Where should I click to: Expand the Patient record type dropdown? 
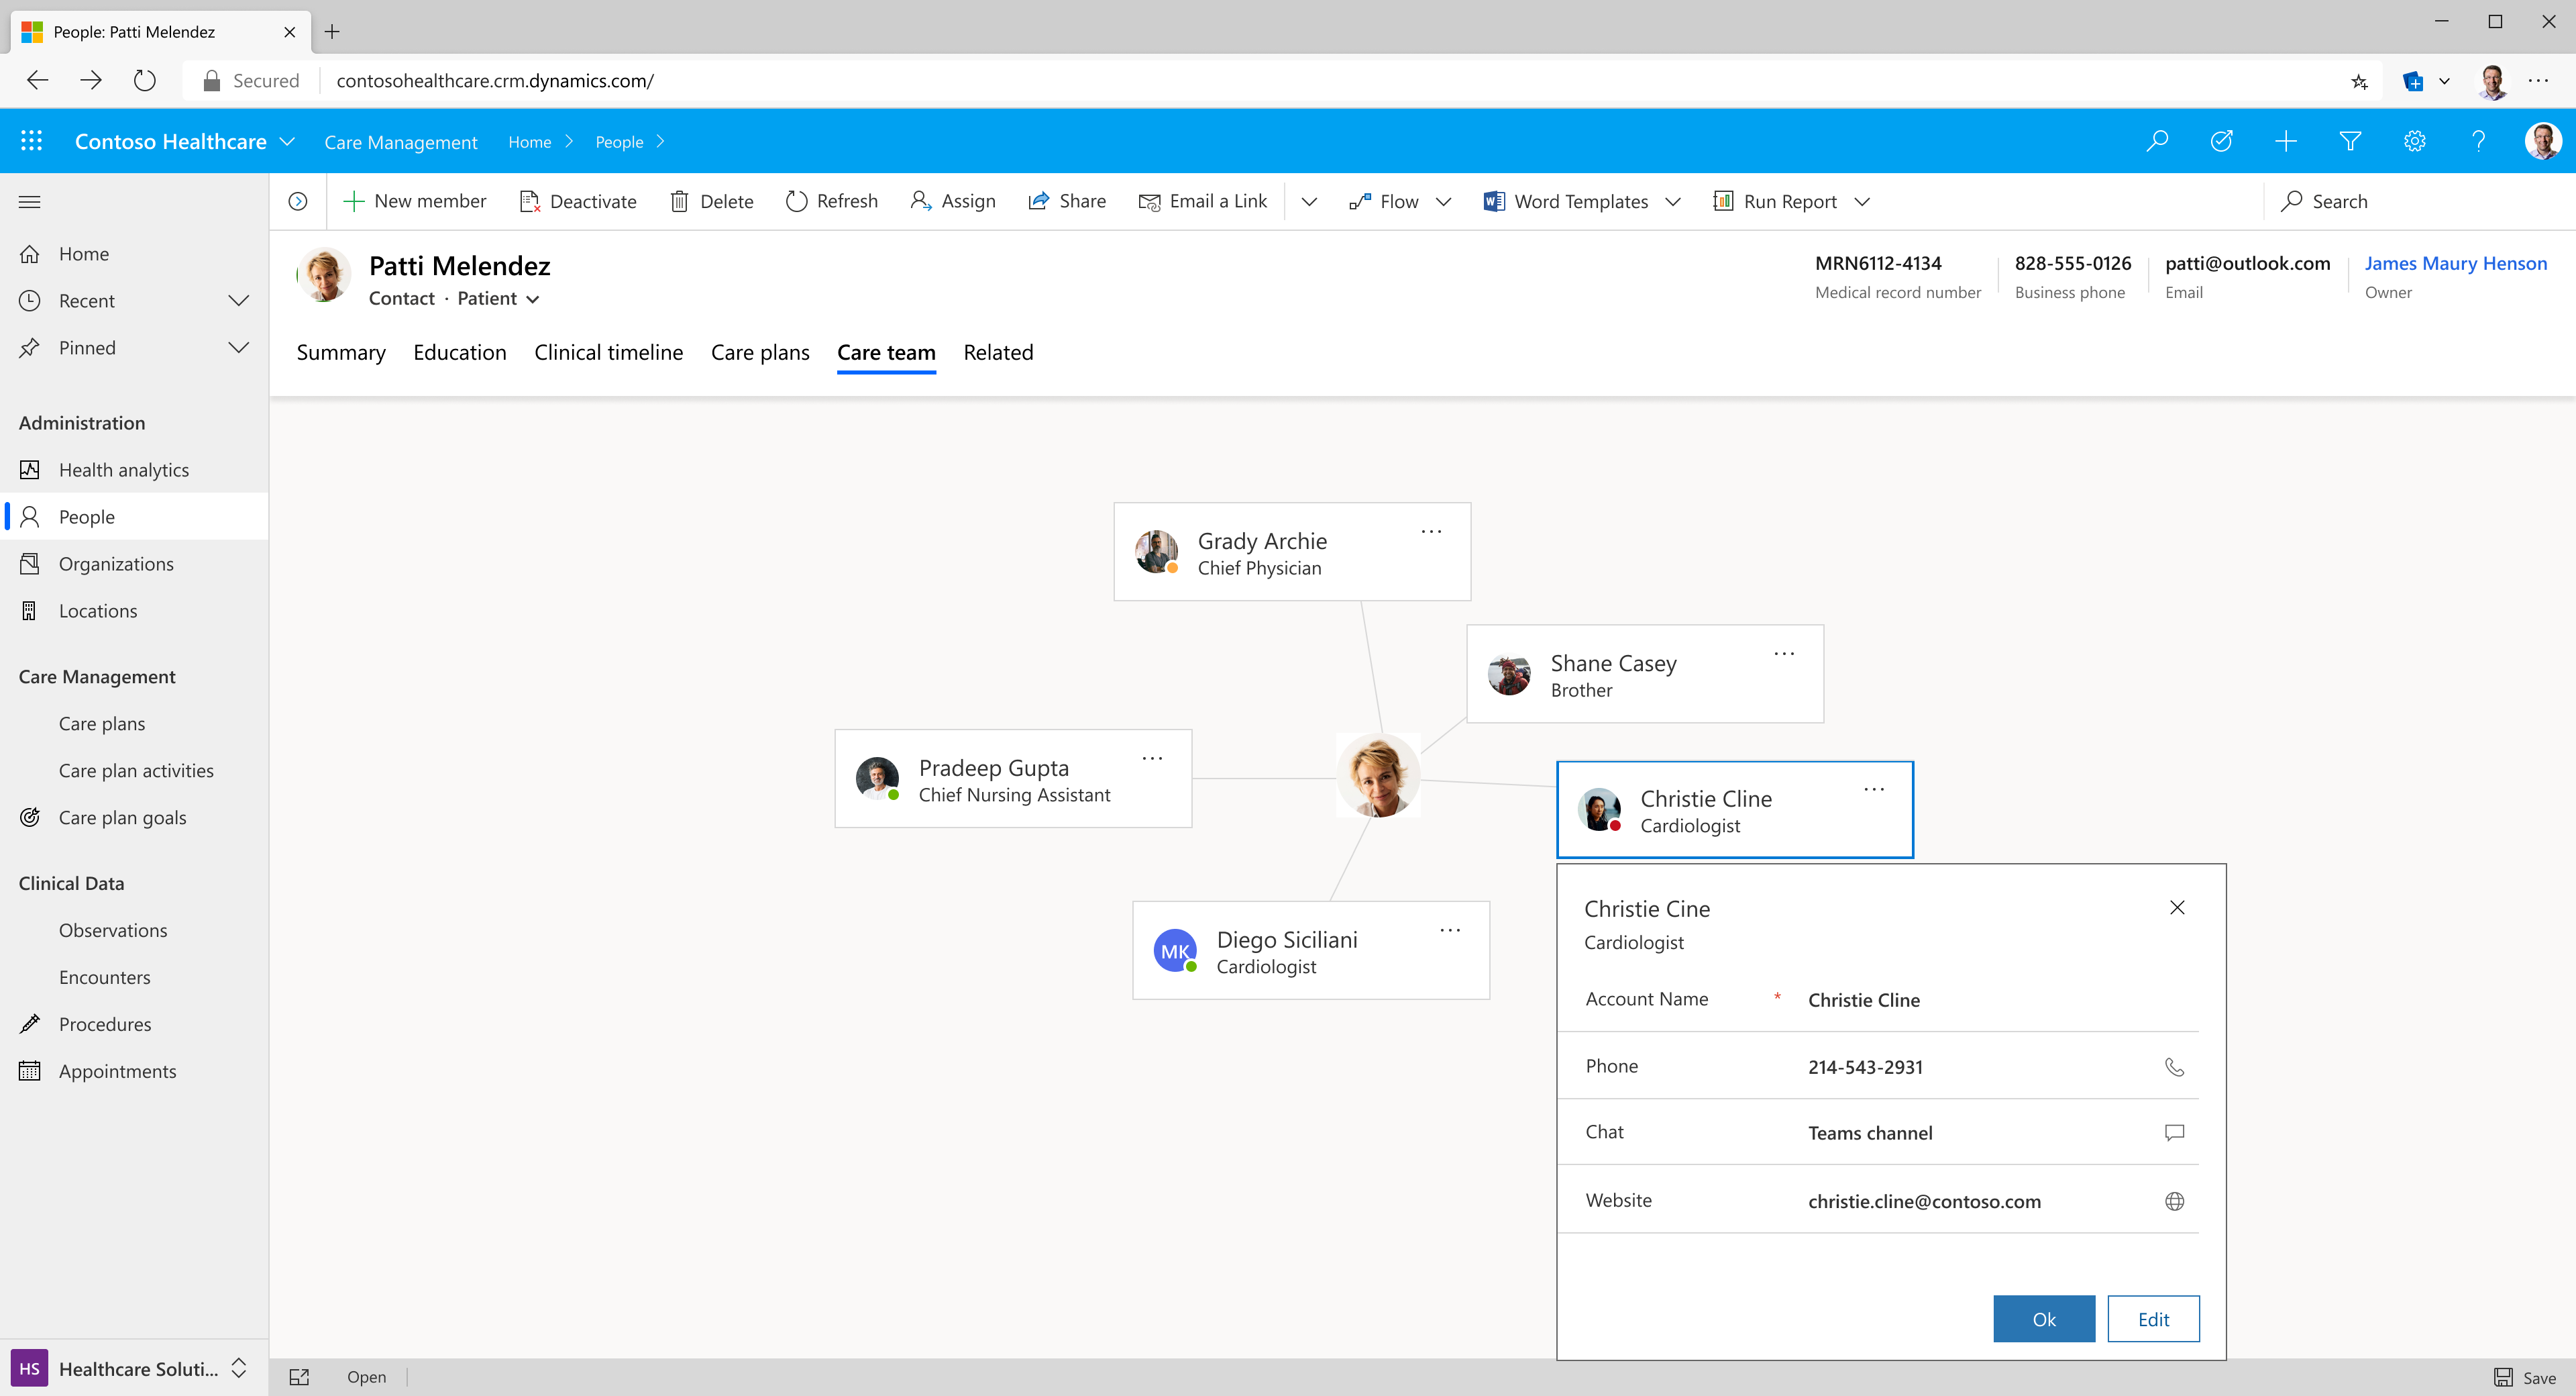pyautogui.click(x=533, y=298)
